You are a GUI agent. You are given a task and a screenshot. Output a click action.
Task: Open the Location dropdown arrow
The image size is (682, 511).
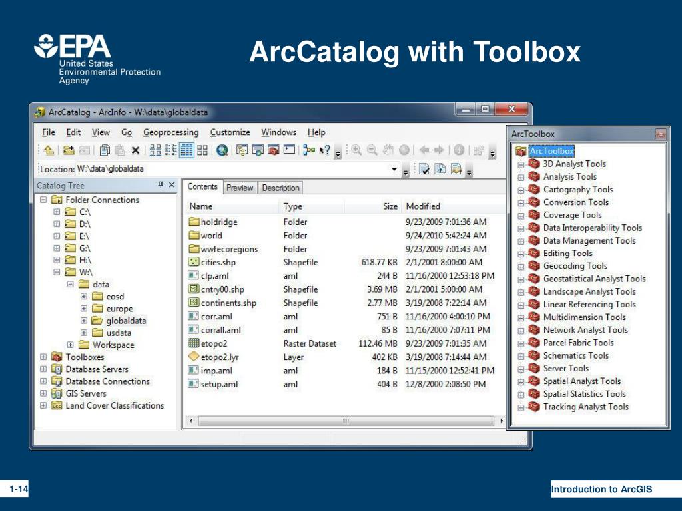394,169
